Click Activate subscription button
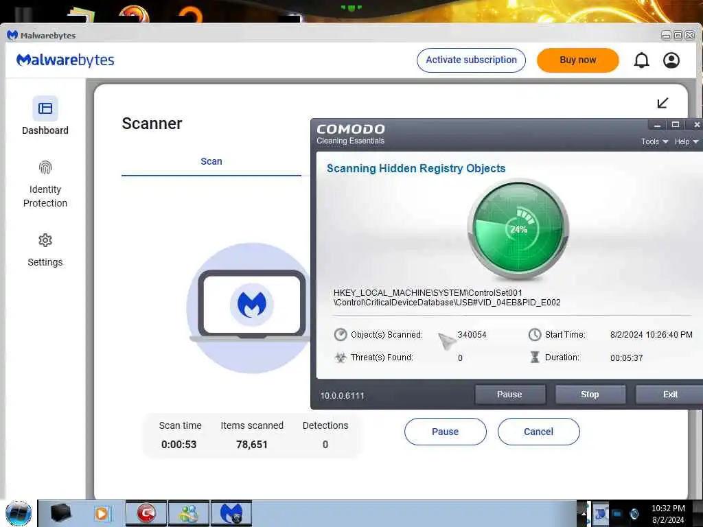The width and height of the screenshot is (703, 527). (x=471, y=60)
